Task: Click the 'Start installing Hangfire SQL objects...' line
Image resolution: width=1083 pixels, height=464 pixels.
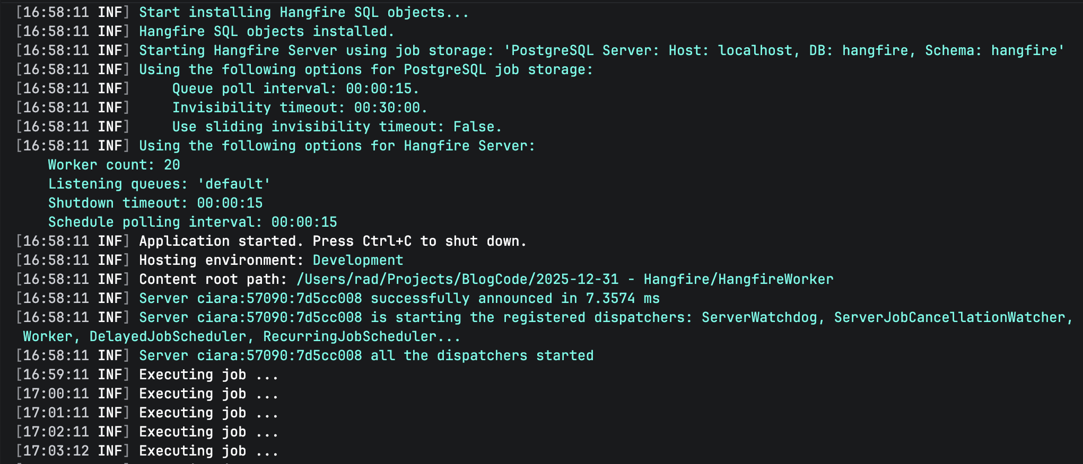Action: [x=303, y=12]
